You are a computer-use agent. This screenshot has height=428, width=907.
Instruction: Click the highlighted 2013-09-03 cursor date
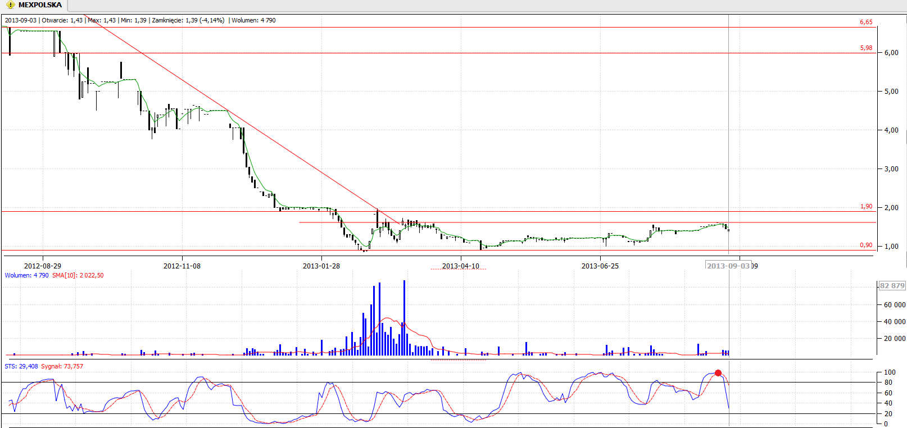pyautogui.click(x=728, y=266)
